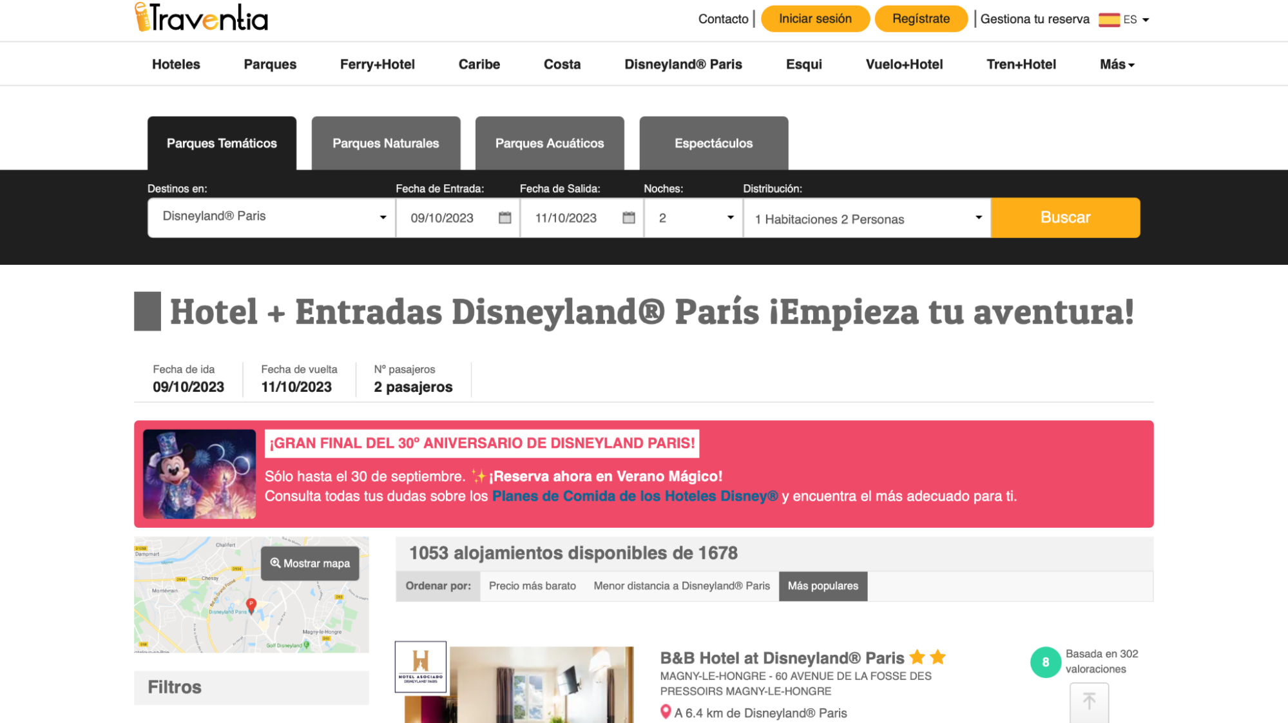Open the Disneyland® Paris menu item
The height and width of the screenshot is (723, 1288).
(x=683, y=64)
